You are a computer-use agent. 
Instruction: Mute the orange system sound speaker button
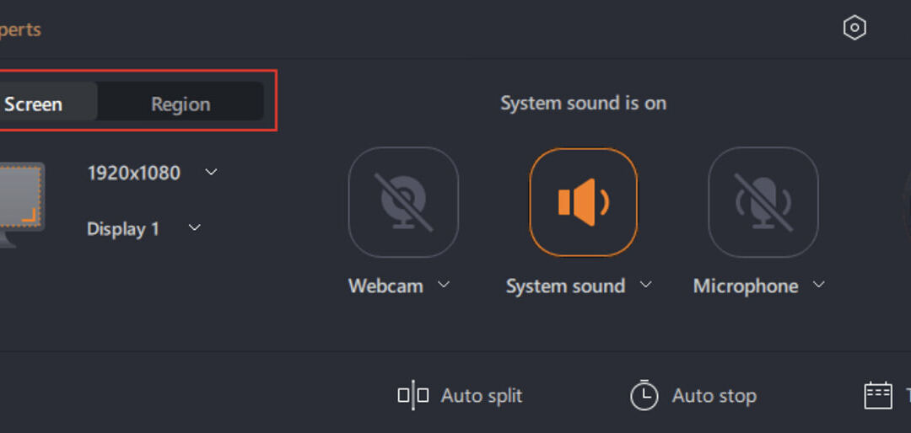click(x=583, y=202)
